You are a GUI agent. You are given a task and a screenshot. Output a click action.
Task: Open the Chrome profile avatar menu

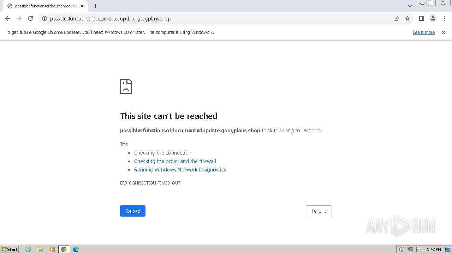coord(433,18)
